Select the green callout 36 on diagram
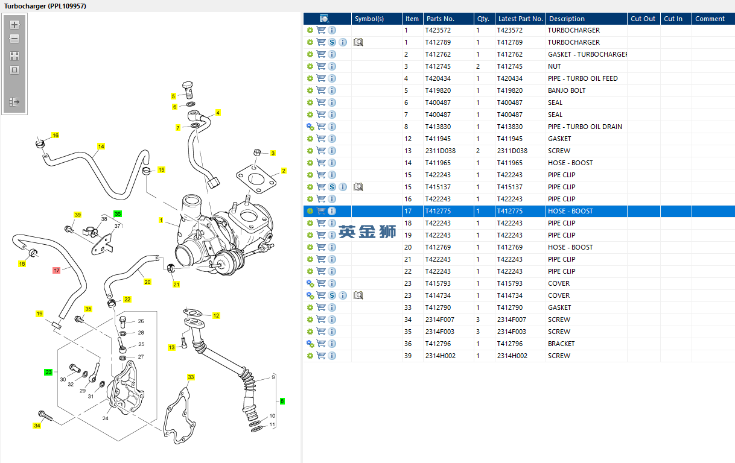The image size is (735, 463). click(118, 213)
